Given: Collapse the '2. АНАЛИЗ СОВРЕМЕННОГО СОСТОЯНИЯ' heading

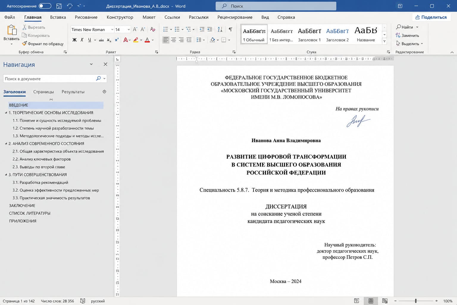Looking at the screenshot, I should click(x=6, y=144).
